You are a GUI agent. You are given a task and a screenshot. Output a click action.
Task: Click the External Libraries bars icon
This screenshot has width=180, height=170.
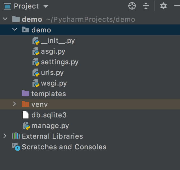point(16,136)
